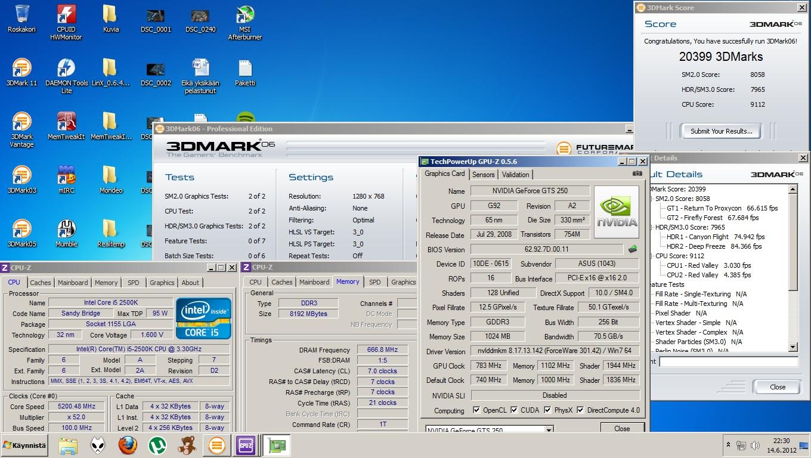Collapse the SM2.0 Score tree node

(x=651, y=199)
